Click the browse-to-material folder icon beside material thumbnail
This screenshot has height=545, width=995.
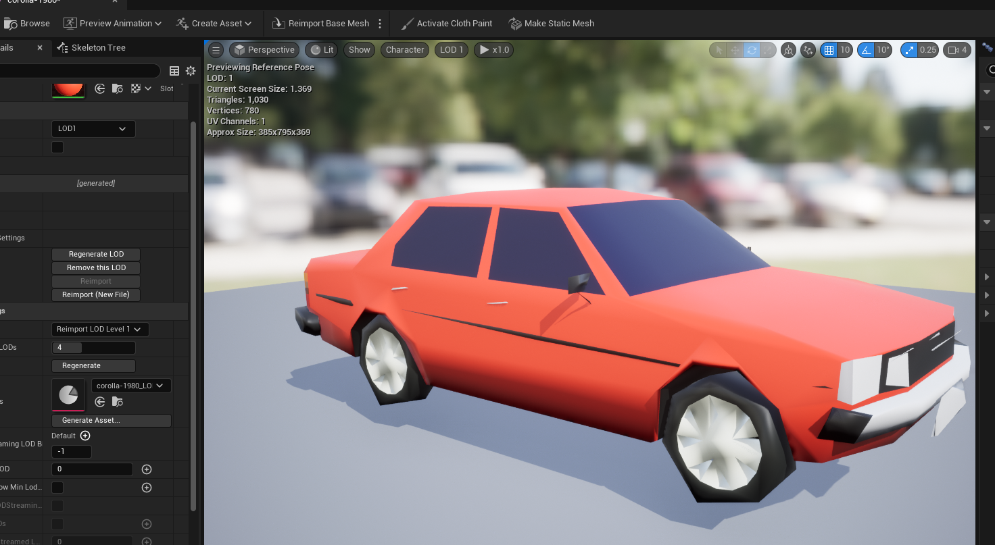click(117, 88)
